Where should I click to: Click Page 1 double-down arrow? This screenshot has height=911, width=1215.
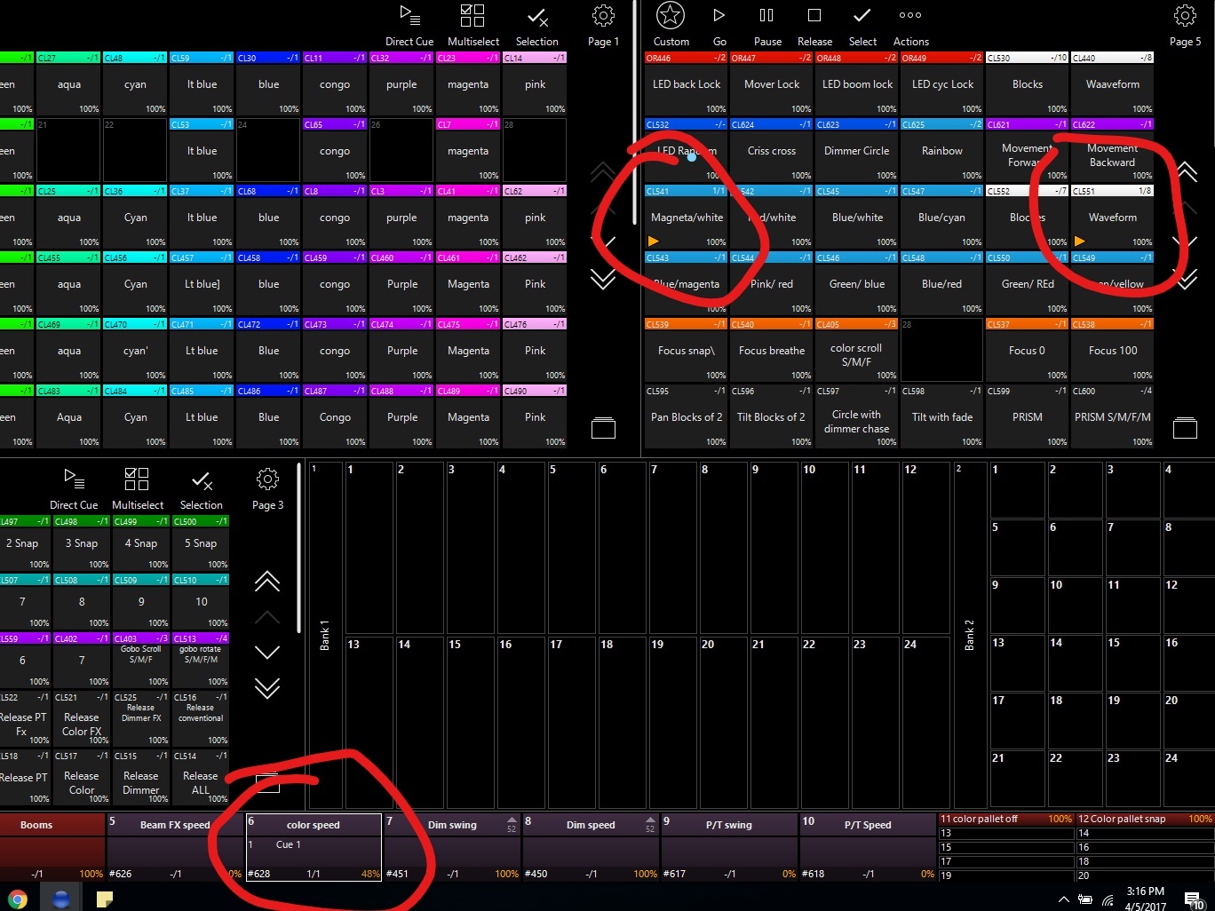603,279
